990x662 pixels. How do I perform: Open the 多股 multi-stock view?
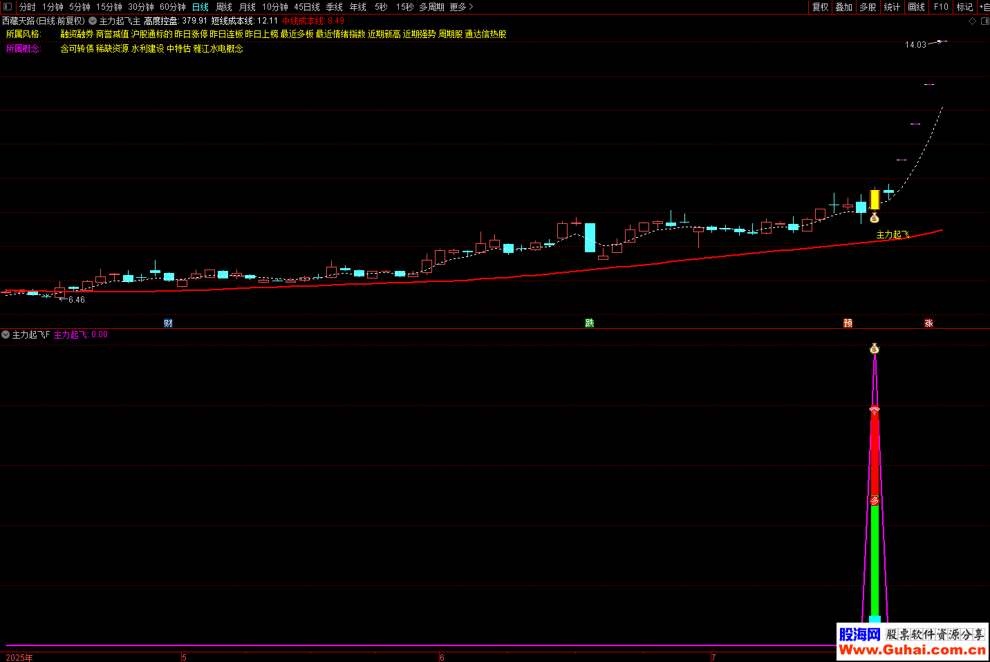tap(868, 7)
